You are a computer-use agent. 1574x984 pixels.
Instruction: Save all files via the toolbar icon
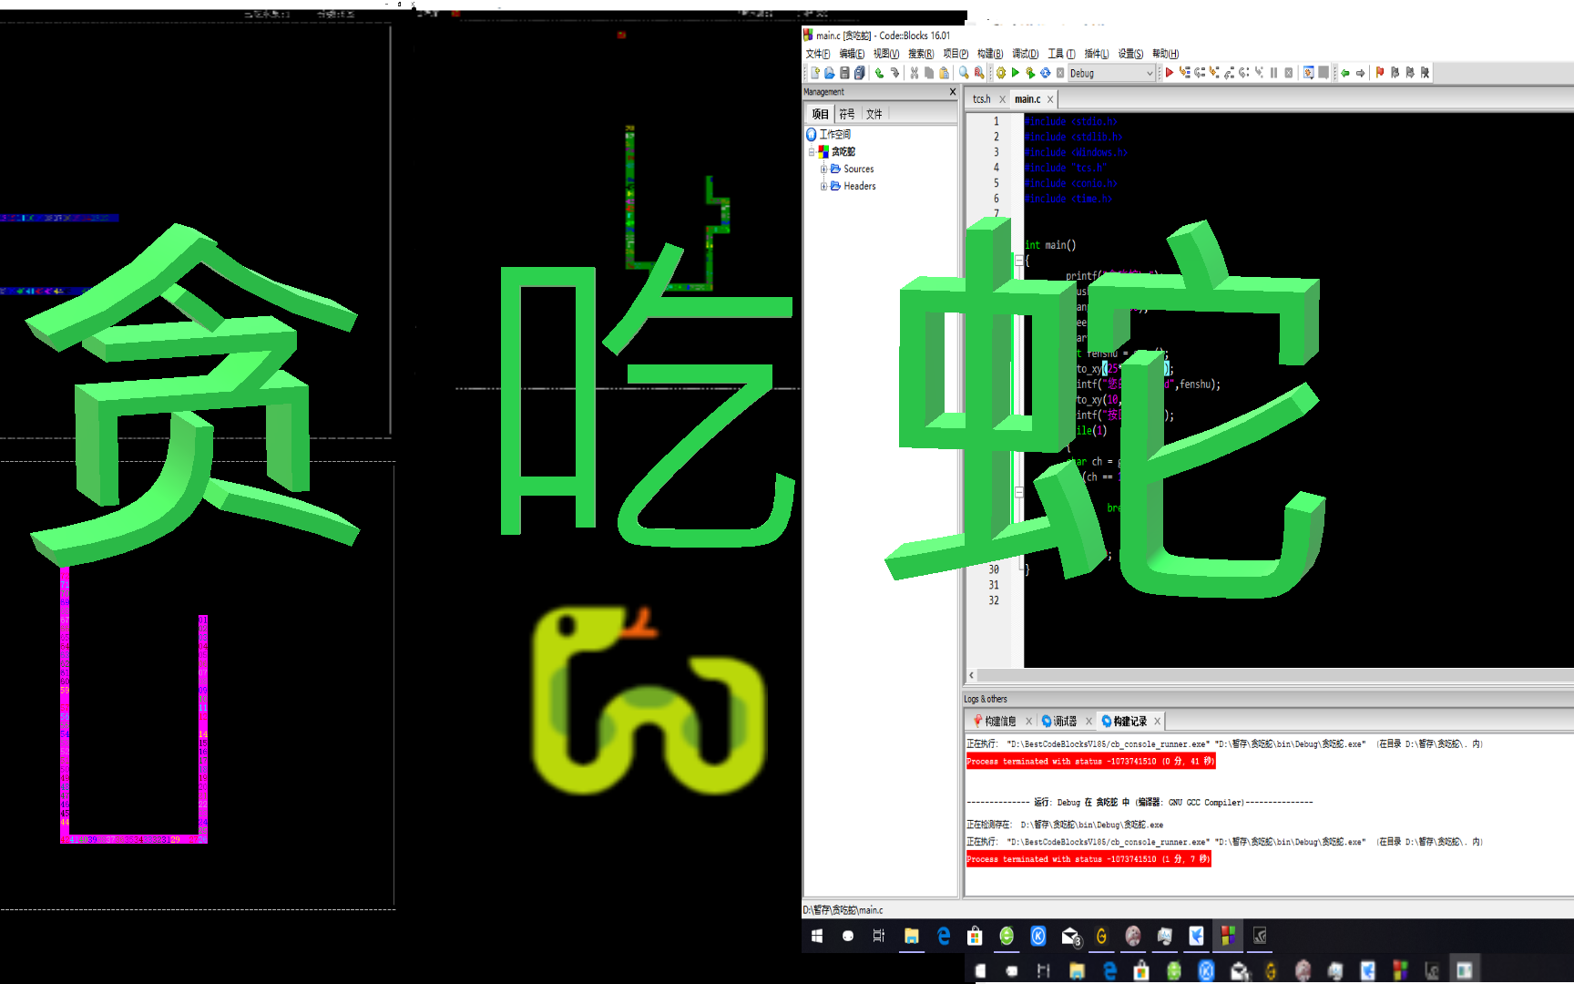858,73
